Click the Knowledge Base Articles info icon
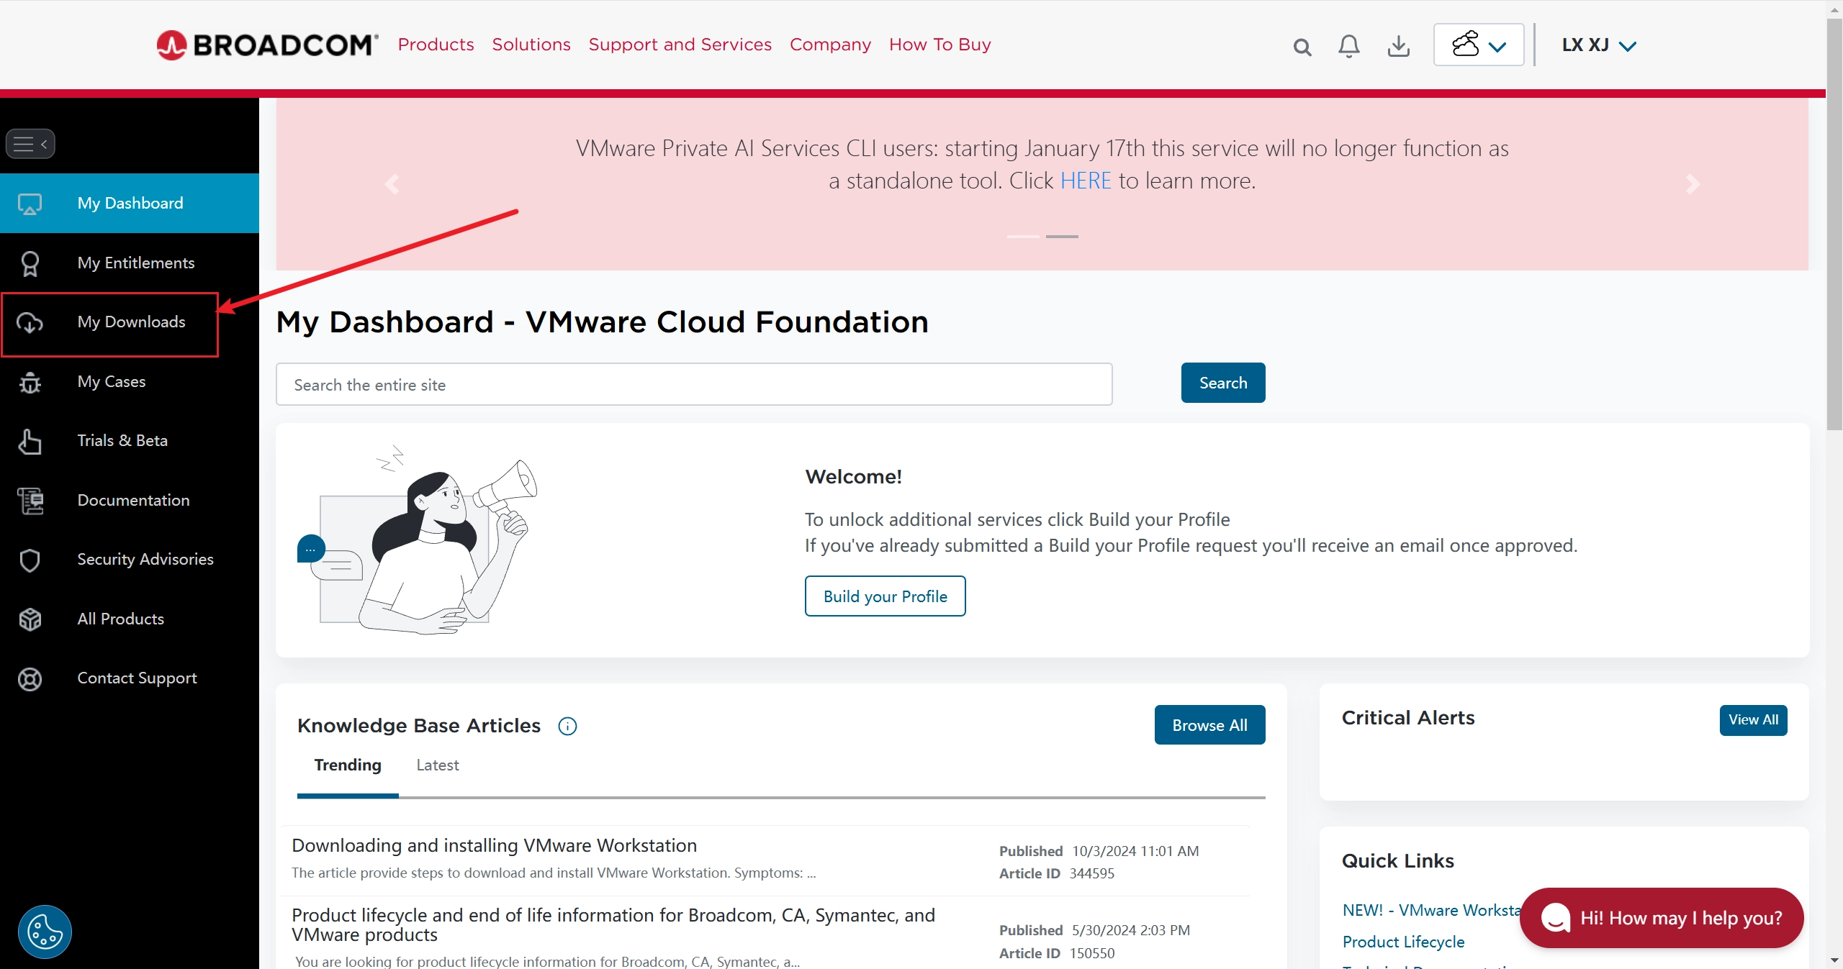 (x=567, y=726)
